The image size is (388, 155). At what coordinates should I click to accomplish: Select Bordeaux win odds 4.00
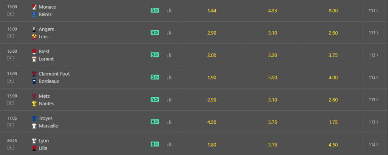tap(333, 77)
